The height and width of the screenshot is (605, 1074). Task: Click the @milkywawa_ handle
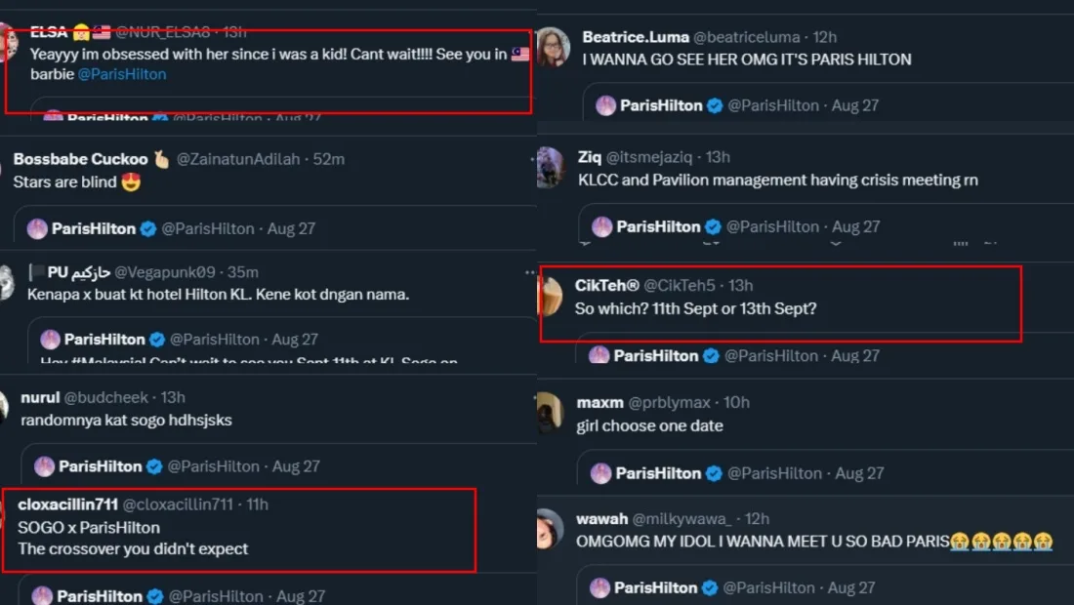[x=686, y=518]
